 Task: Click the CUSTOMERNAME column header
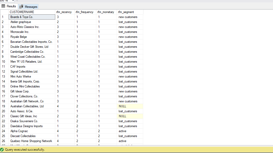[31, 12]
